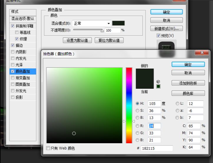Toggle the 预览(V) checkbox
The height and width of the screenshot is (163, 213).
click(x=158, y=36)
